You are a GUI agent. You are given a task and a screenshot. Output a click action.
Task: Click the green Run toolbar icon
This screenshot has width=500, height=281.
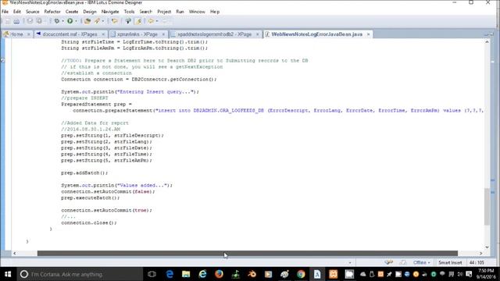pyautogui.click(x=70, y=21)
